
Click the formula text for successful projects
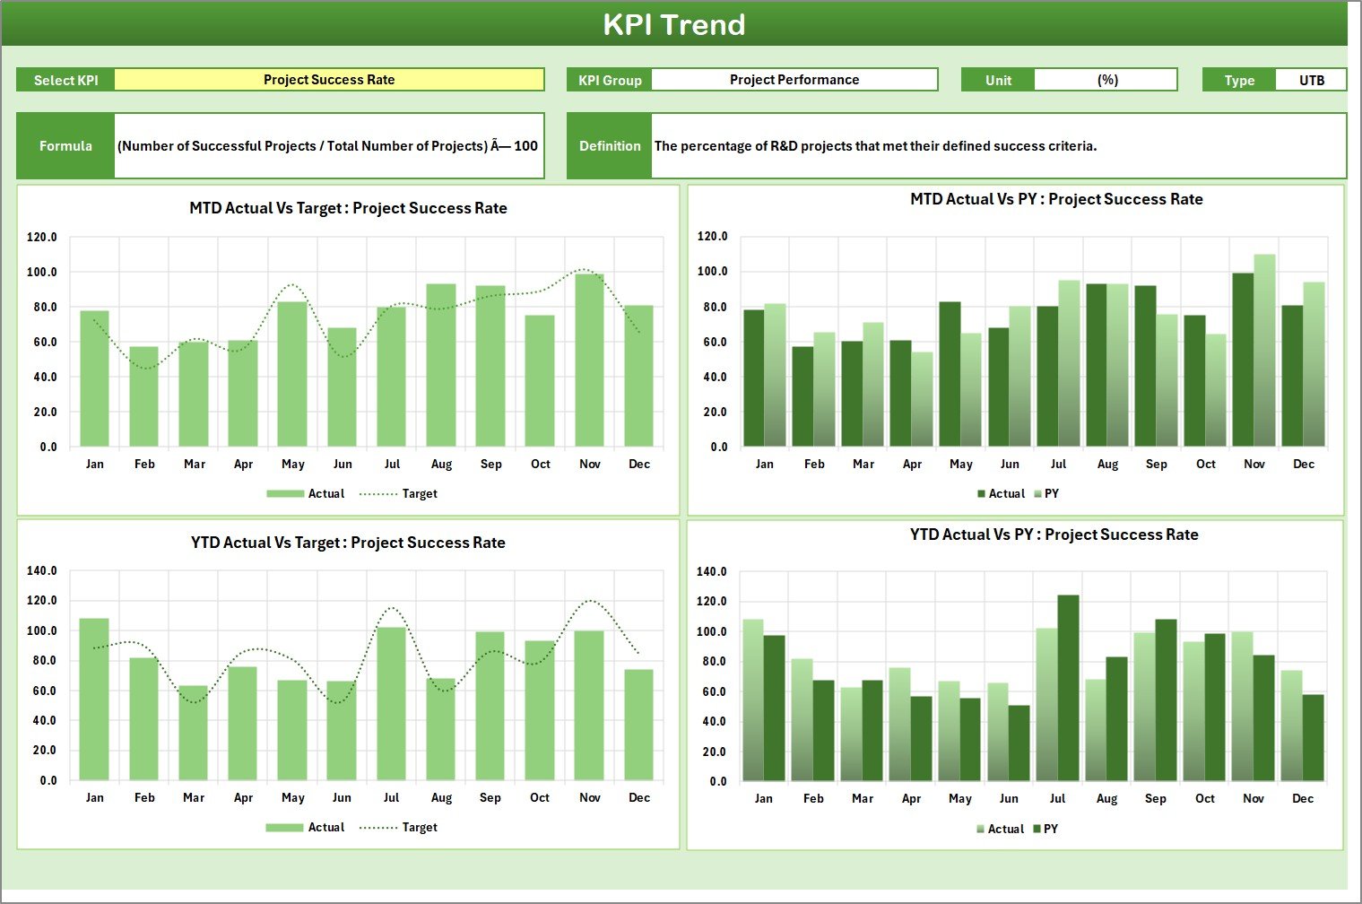coord(328,146)
